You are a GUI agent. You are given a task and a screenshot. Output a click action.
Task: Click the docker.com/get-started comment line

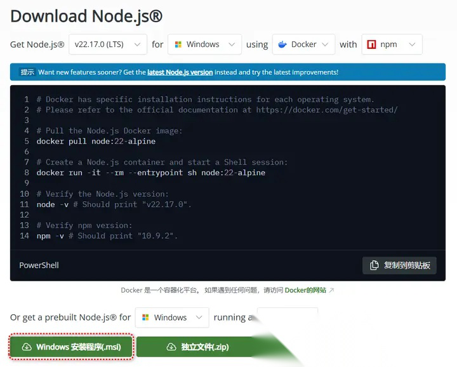(x=217, y=110)
